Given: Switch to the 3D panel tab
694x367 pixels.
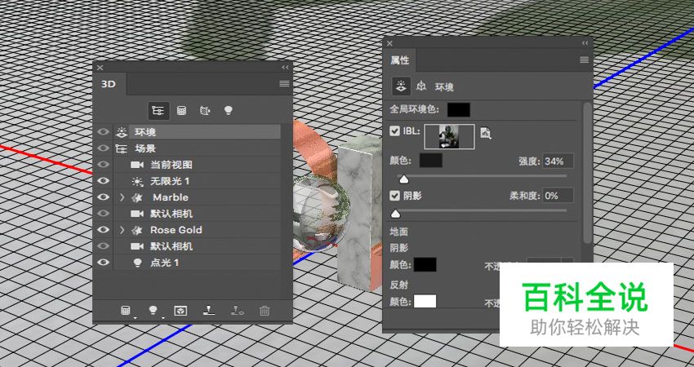Looking at the screenshot, I should (x=109, y=84).
